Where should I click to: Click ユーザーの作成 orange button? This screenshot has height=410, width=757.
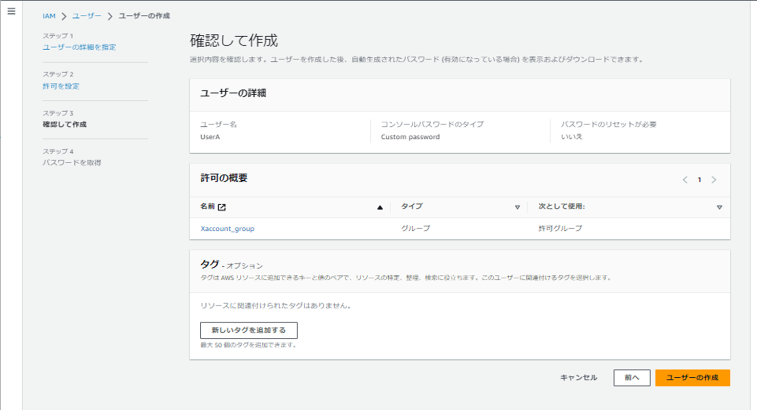692,378
